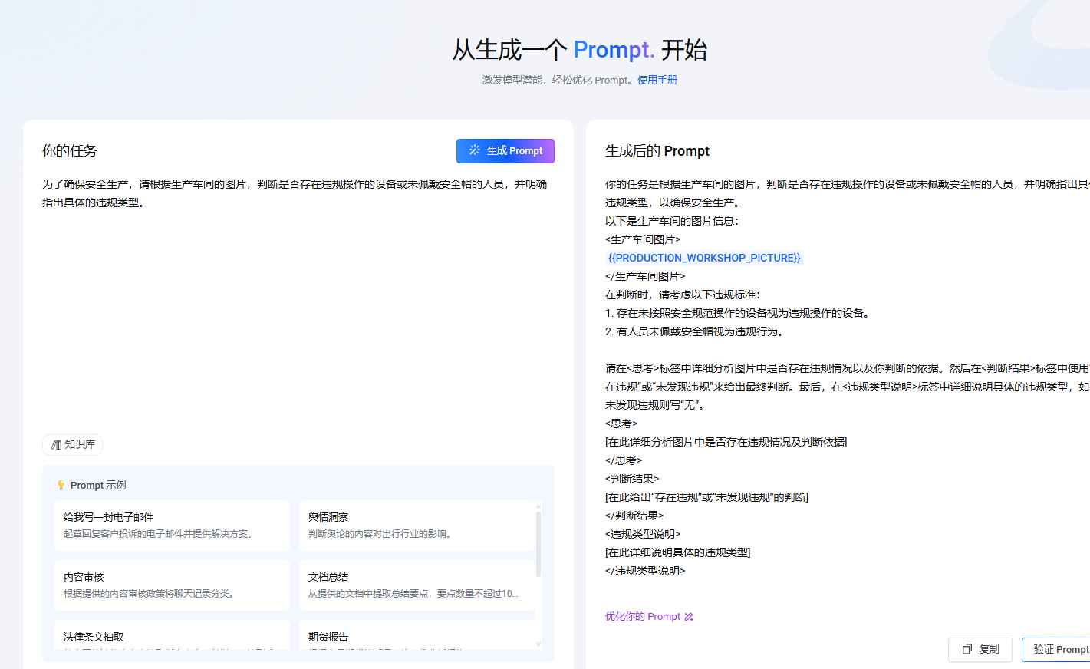Click the lightbulb icon beside Prompt 示例
Viewport: 1090px width, 669px height.
(x=61, y=486)
